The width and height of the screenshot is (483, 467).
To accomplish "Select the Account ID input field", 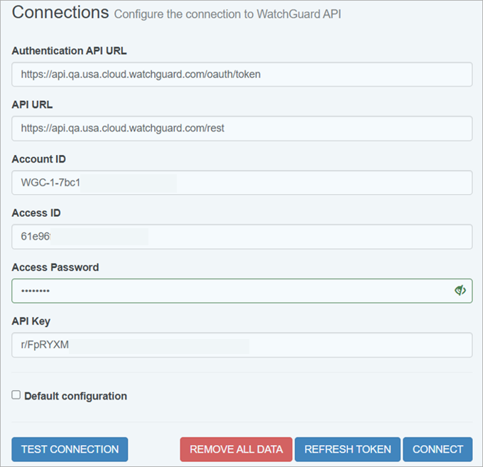I will [241, 183].
